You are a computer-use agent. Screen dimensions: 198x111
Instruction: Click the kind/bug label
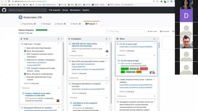click(x=144, y=69)
